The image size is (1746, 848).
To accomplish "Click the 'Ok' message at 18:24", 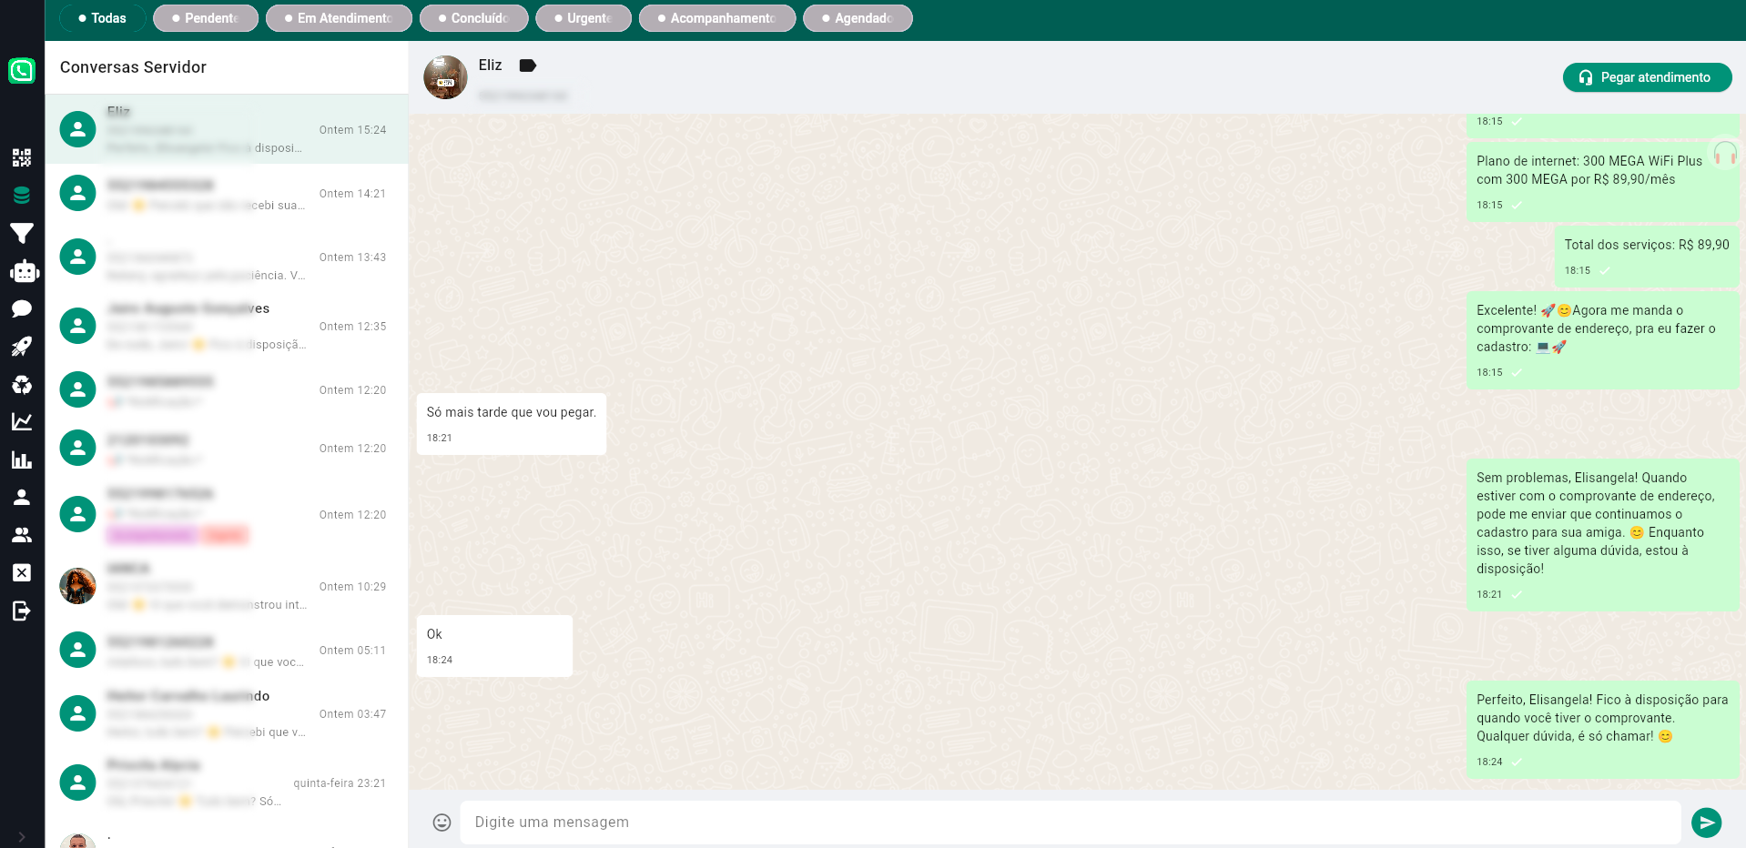I will coord(494,646).
